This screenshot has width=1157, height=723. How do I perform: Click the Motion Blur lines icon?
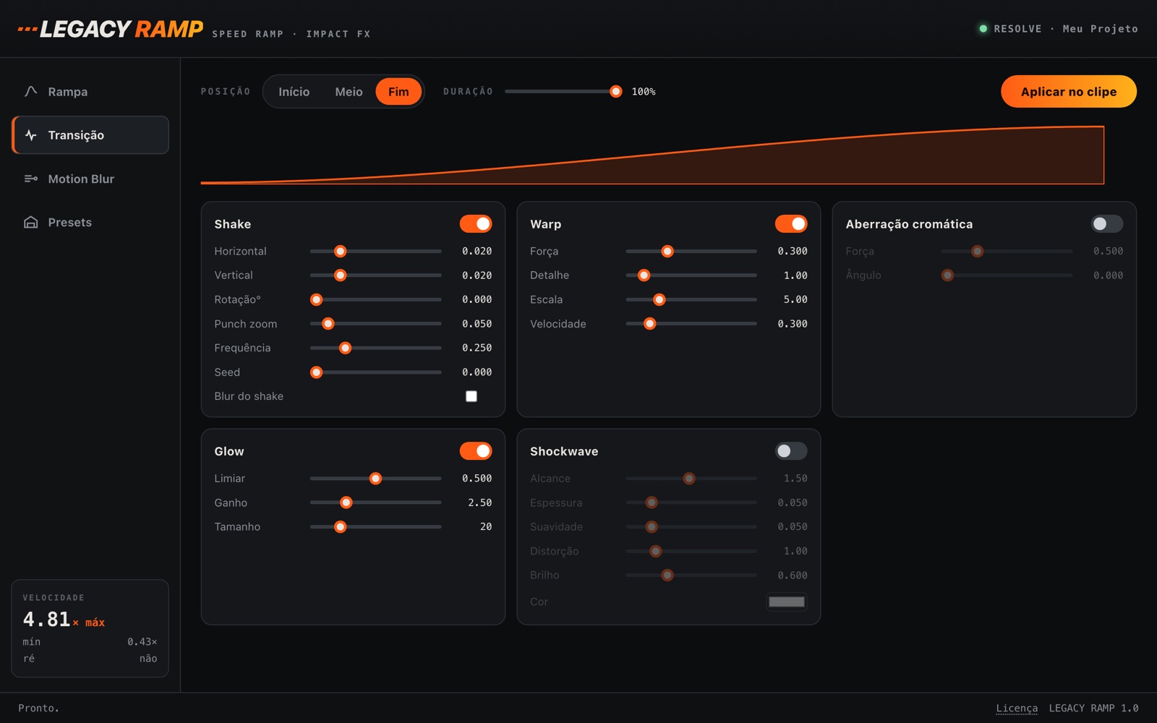click(30, 179)
